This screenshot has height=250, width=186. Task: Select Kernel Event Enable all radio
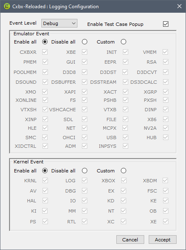45,171
